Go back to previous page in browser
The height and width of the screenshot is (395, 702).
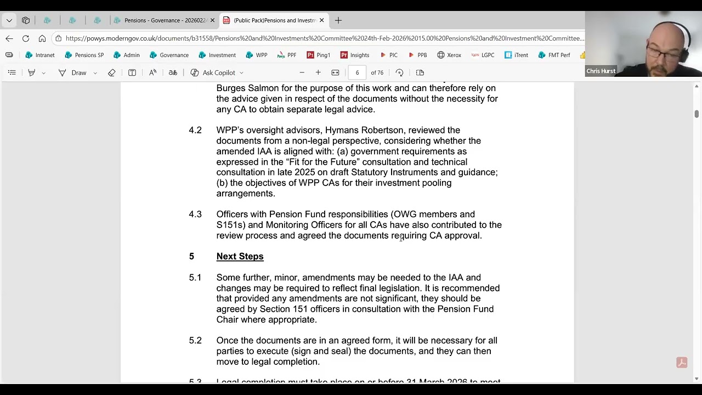9,38
